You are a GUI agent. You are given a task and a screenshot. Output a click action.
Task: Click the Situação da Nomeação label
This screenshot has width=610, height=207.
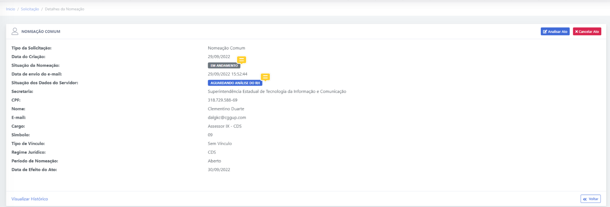click(x=35, y=65)
